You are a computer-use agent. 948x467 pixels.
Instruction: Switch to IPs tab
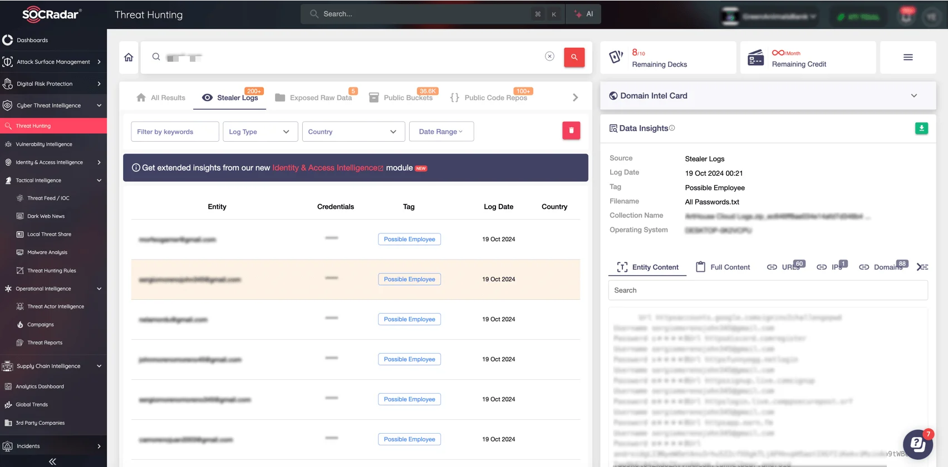(832, 267)
